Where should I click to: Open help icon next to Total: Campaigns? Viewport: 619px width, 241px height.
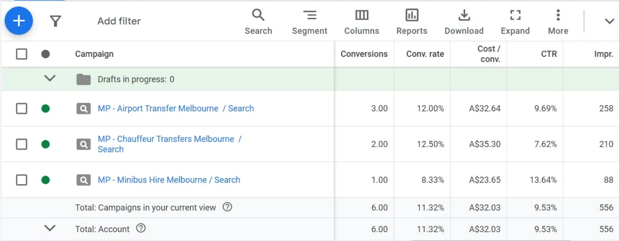click(x=227, y=207)
